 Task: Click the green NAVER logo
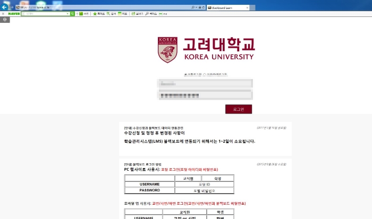tap(14, 14)
